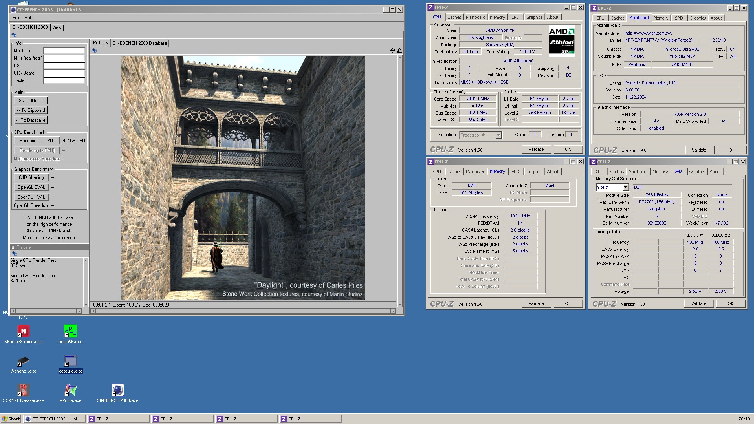Click picture viewer horizontal scrollbar right arrow

(393, 311)
